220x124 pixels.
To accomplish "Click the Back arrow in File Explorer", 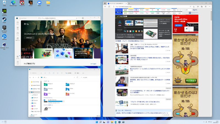I will coord(30,77).
